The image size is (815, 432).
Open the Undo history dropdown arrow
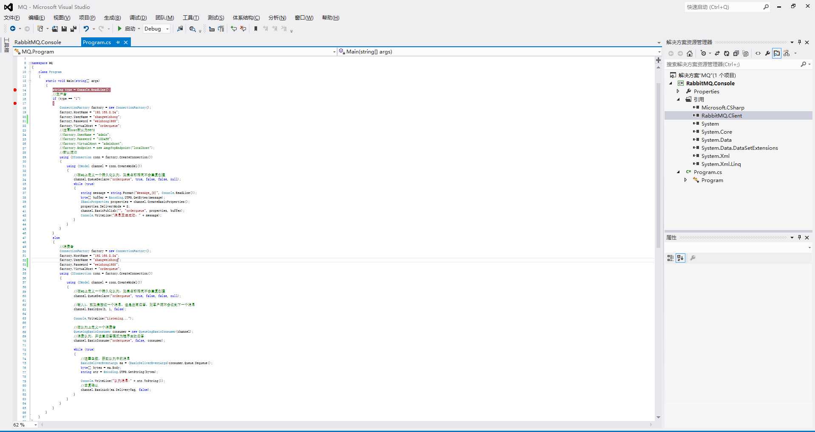[93, 29]
